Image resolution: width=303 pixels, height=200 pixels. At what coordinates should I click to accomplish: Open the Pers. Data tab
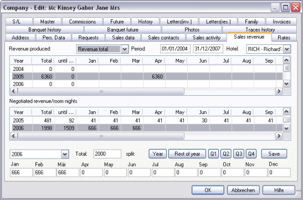click(x=54, y=38)
